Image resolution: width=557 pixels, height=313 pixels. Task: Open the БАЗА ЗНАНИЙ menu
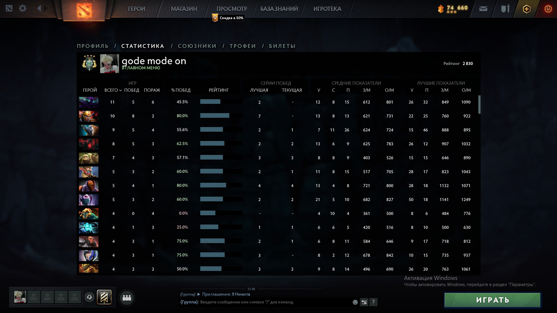point(279,9)
